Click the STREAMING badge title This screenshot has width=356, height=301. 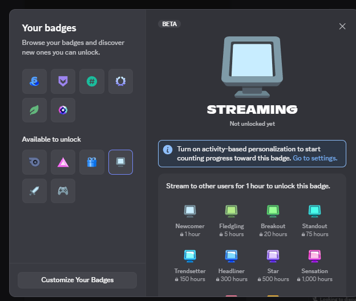252,110
